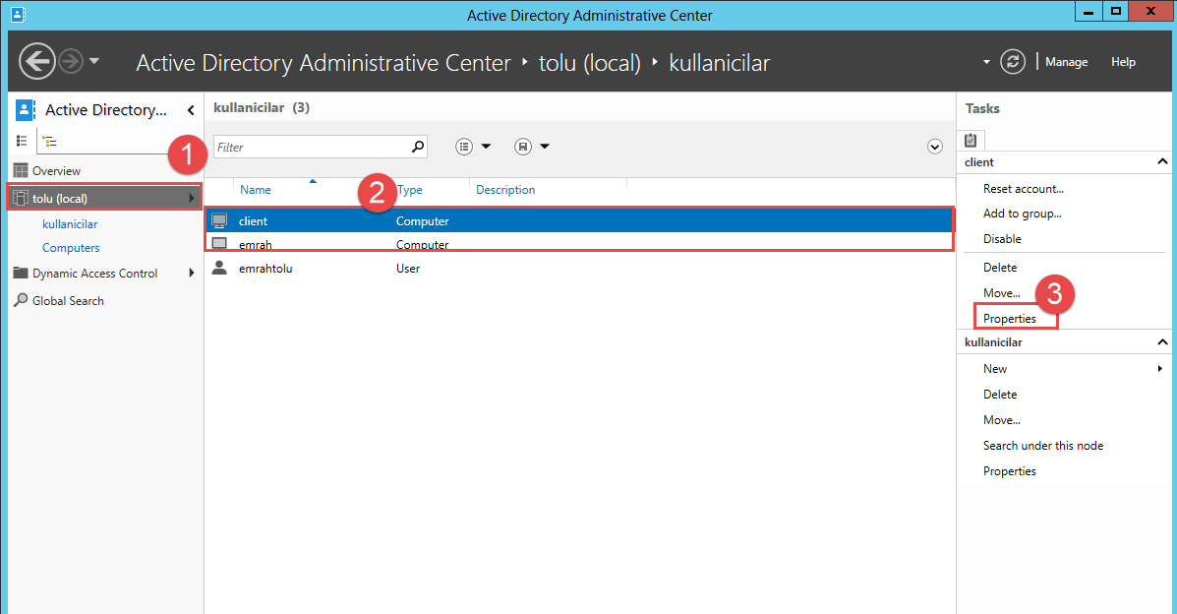1177x614 pixels.
Task: Click inside the Filter text box
Action: [310, 147]
